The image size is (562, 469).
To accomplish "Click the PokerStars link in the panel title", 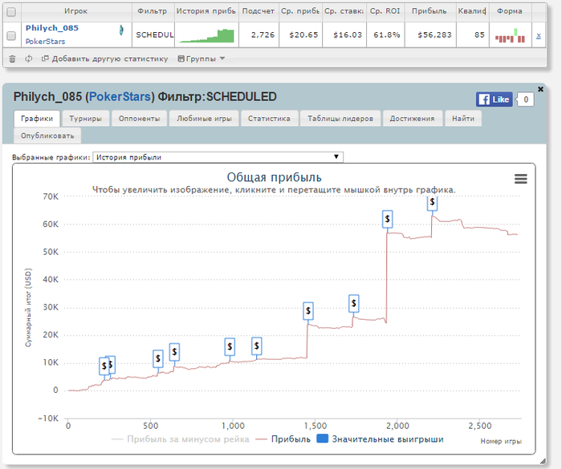I will [x=120, y=97].
